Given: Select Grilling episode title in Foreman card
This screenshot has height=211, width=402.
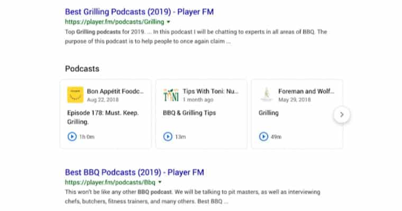Looking at the screenshot, I should tap(268, 113).
